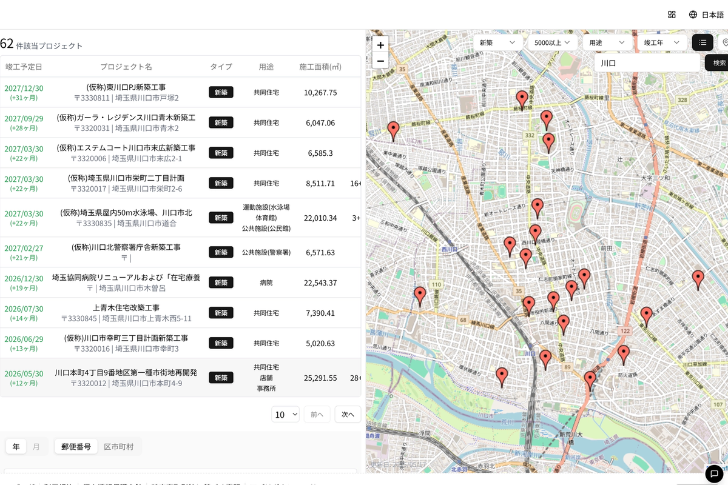Click the location pin icon beside list view
Image resolution: width=728 pixels, height=485 pixels.
[x=724, y=42]
